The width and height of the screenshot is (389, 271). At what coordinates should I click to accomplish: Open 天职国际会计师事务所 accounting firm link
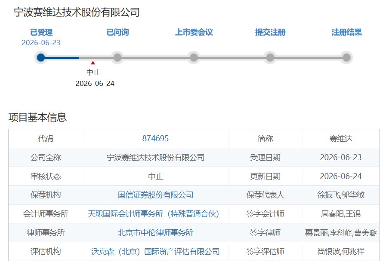[x=153, y=214]
